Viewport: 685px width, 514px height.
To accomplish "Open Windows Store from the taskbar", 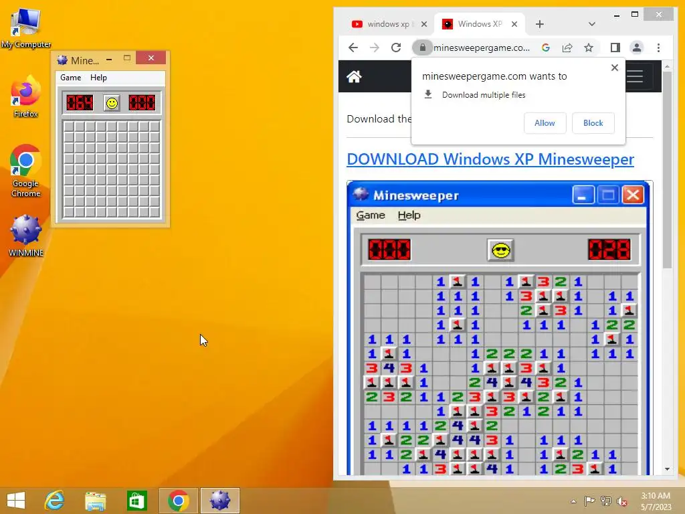I will click(136, 501).
